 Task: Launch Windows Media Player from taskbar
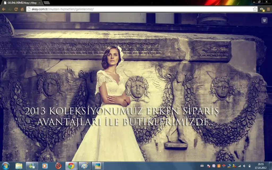click(45, 166)
